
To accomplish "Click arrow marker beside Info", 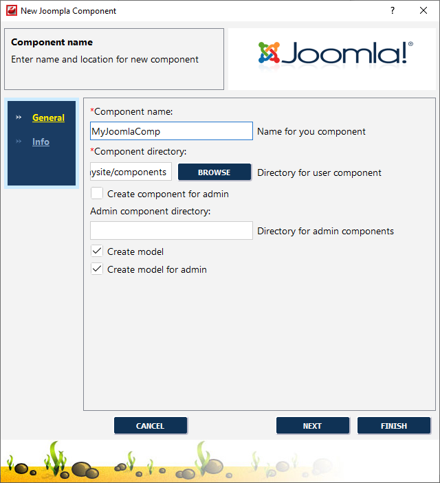I will tap(19, 142).
